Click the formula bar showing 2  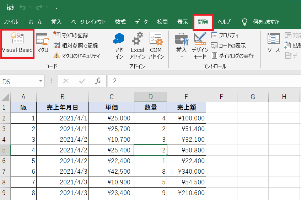point(204,81)
